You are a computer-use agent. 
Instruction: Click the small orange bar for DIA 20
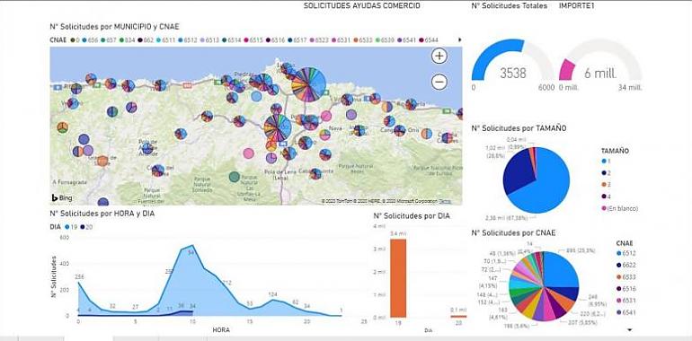pyautogui.click(x=458, y=316)
